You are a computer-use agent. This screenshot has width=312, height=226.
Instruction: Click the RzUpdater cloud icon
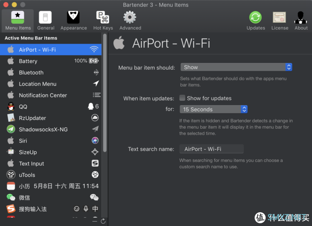[95, 118]
